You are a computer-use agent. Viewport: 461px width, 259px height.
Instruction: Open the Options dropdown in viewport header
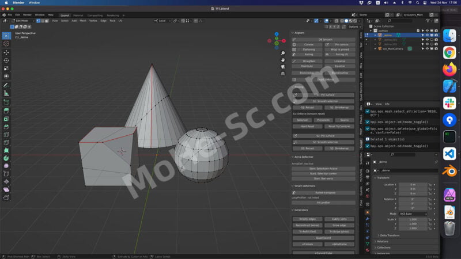pos(354,26)
